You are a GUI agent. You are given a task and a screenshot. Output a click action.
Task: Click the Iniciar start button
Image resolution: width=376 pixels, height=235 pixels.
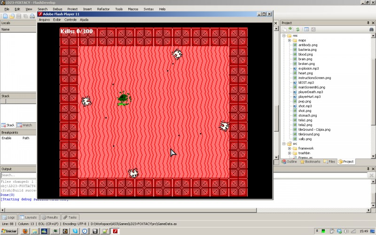click(9, 231)
